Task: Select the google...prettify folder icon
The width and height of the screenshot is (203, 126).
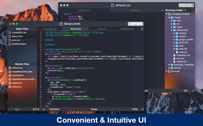Action: click(177, 40)
